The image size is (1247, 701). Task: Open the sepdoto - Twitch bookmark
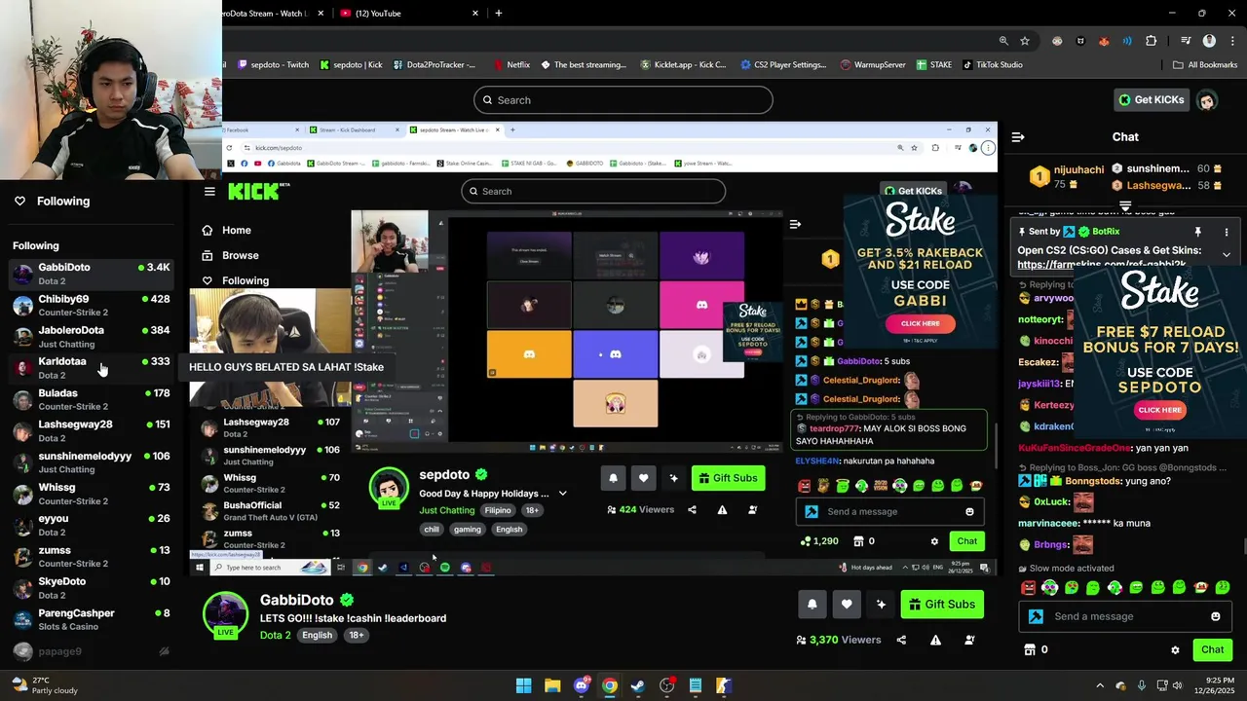(x=272, y=65)
